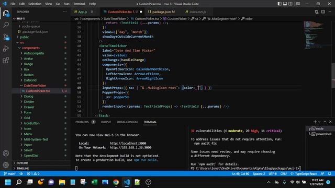The width and height of the screenshot is (335, 188).
Task: Open the Selection menu
Action: click(x=35, y=4)
